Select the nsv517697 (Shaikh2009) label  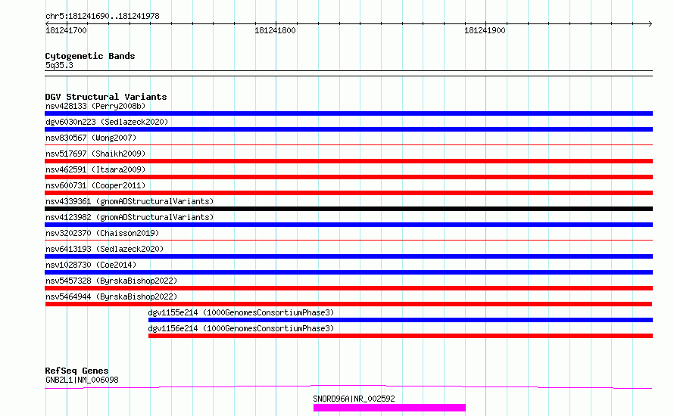[95, 154]
